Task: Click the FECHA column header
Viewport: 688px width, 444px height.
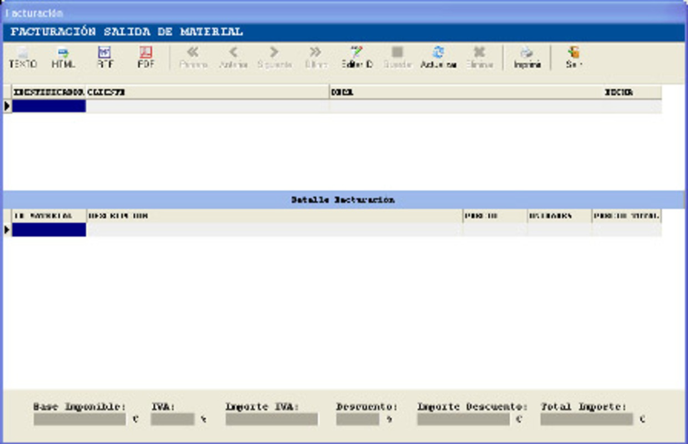Action: [x=632, y=92]
